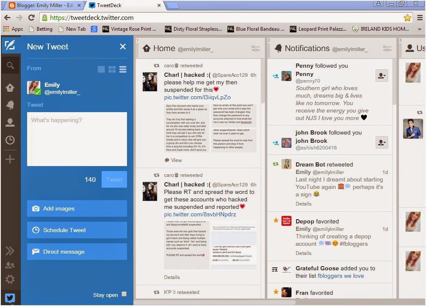Open the fbloggers we love list link

341,276
